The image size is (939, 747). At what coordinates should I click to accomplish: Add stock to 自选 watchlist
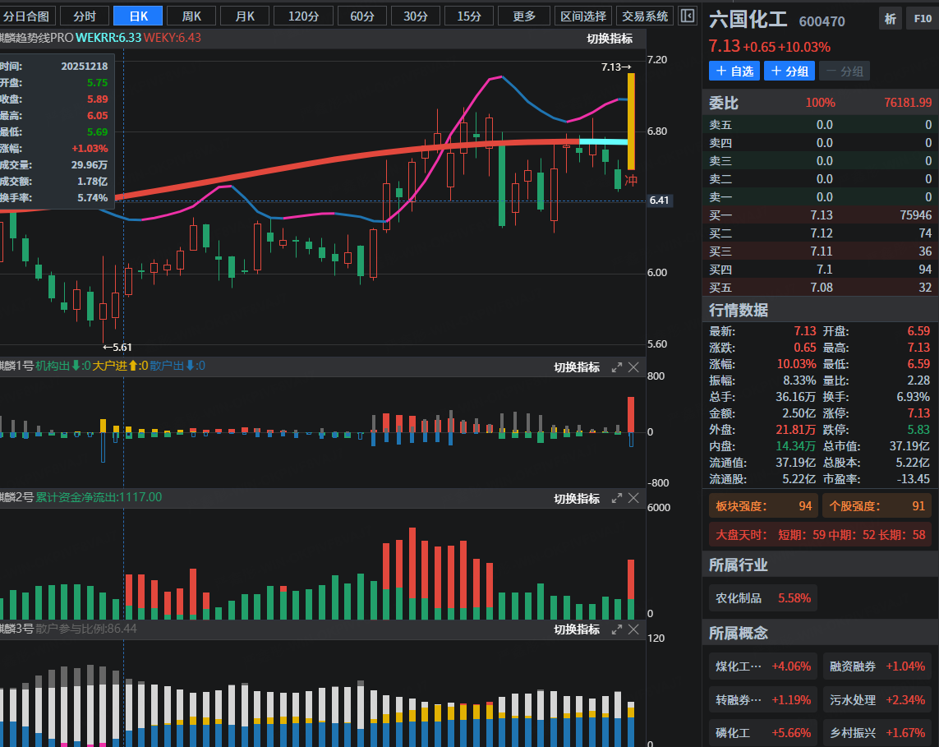[x=734, y=71]
